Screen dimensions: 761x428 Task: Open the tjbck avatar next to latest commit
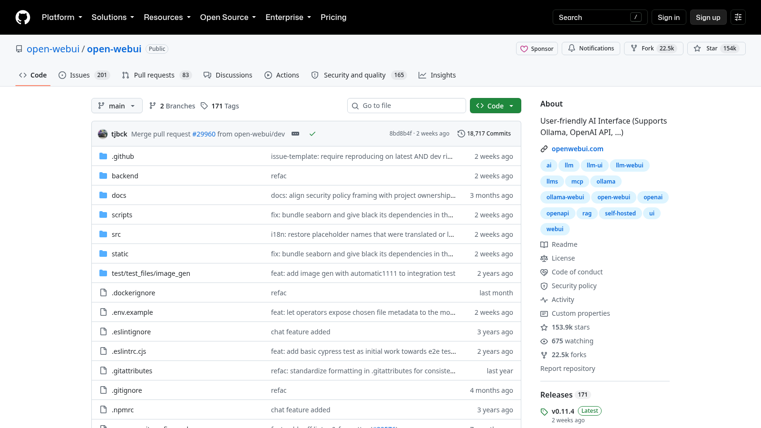point(103,134)
